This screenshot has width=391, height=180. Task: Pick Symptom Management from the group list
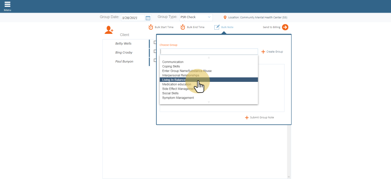(178, 98)
